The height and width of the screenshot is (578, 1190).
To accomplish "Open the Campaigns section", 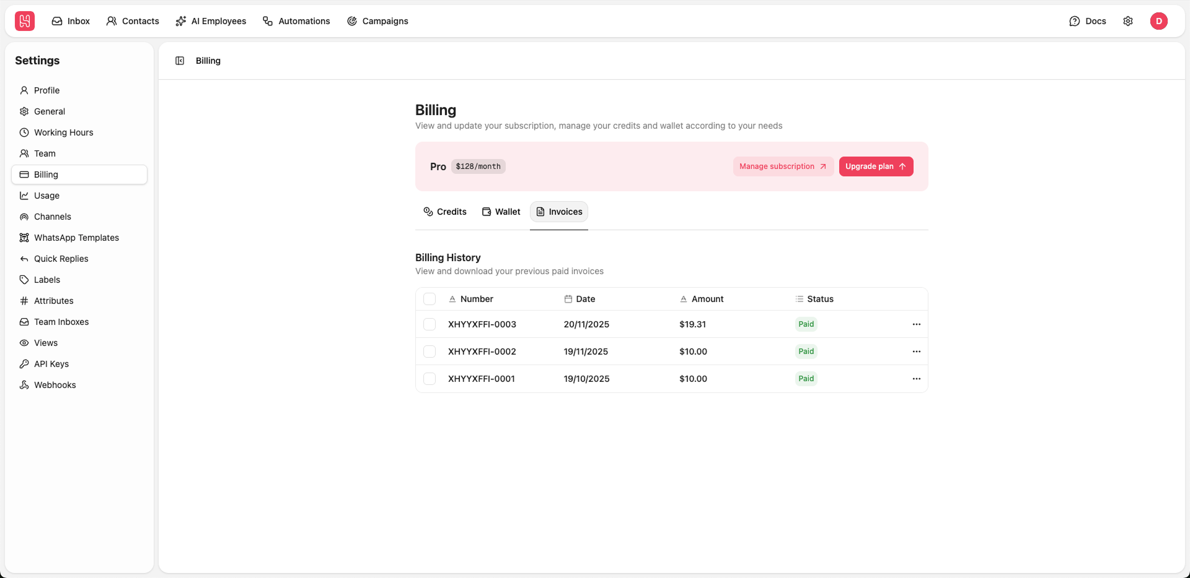I will [x=378, y=21].
